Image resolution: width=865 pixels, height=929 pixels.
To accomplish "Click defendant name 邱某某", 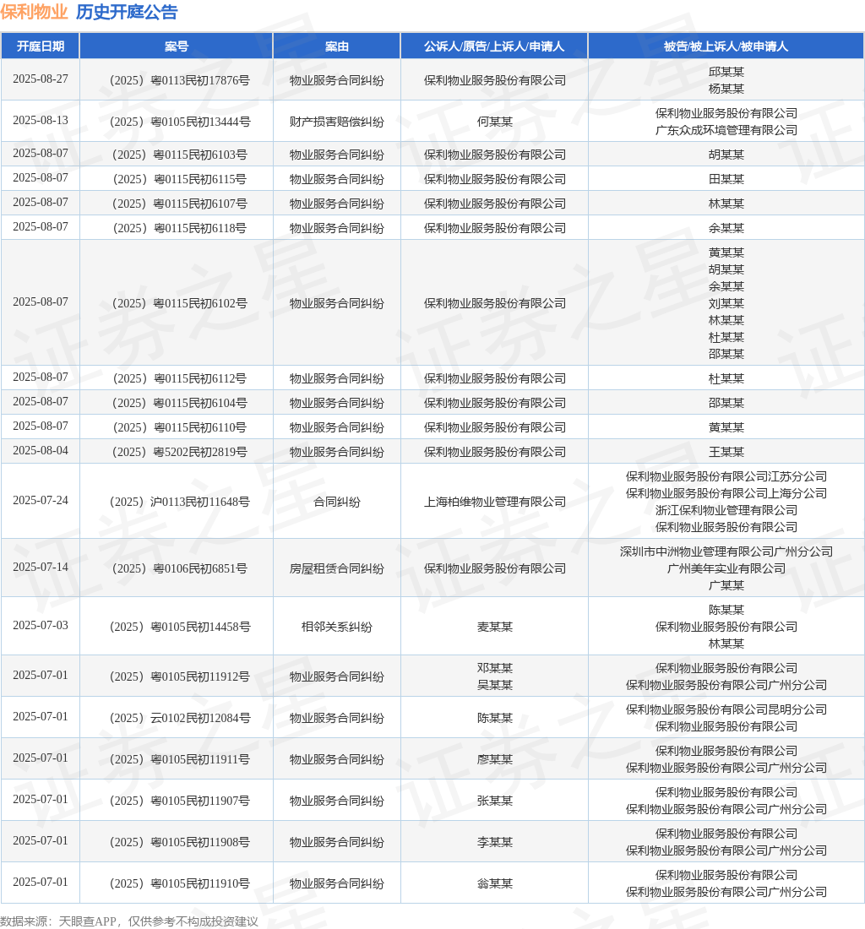I will (x=726, y=72).
